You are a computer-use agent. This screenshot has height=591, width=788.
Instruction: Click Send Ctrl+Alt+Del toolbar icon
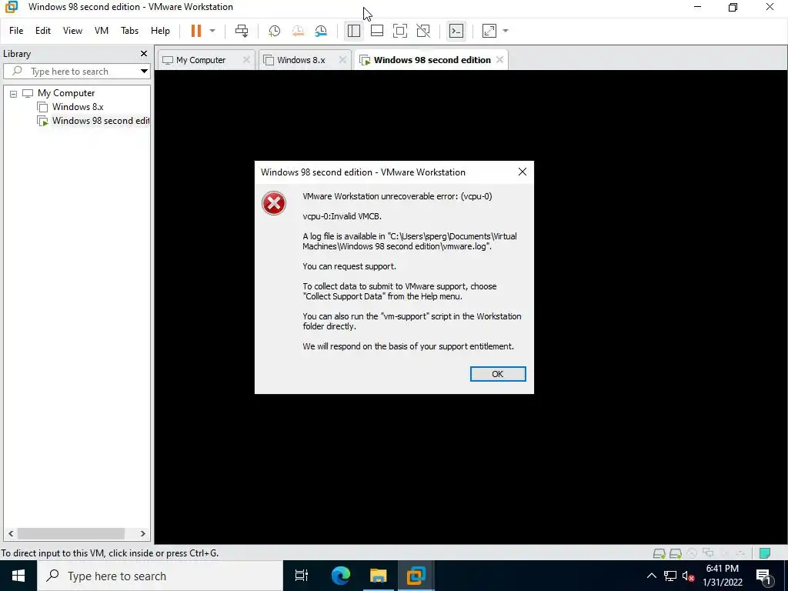tap(242, 31)
